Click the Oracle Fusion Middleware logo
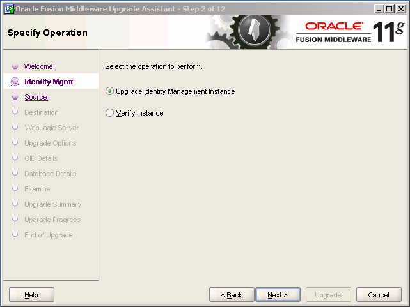The height and width of the screenshot is (307, 410). click(350, 32)
